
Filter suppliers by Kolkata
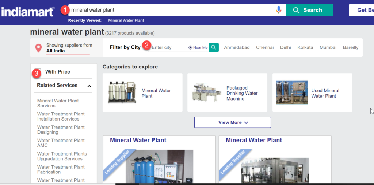(305, 48)
